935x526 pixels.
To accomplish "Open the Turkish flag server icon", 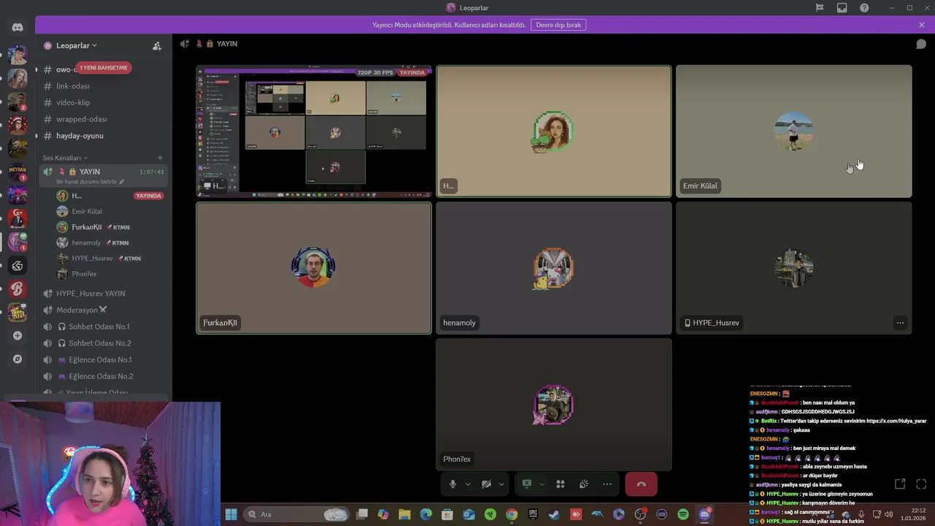I will coord(18,218).
